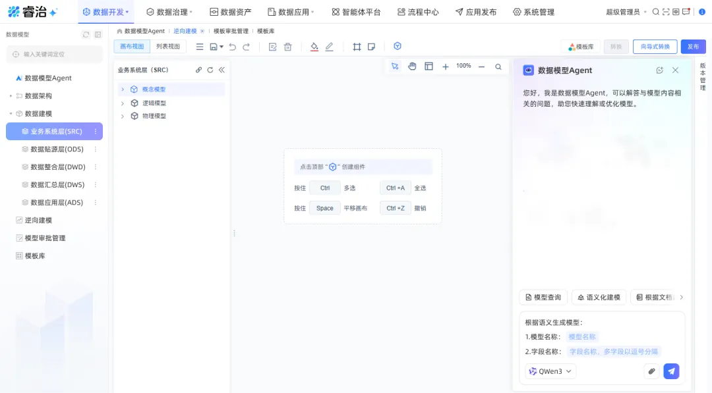Activate the hand pan tool

tap(412, 66)
